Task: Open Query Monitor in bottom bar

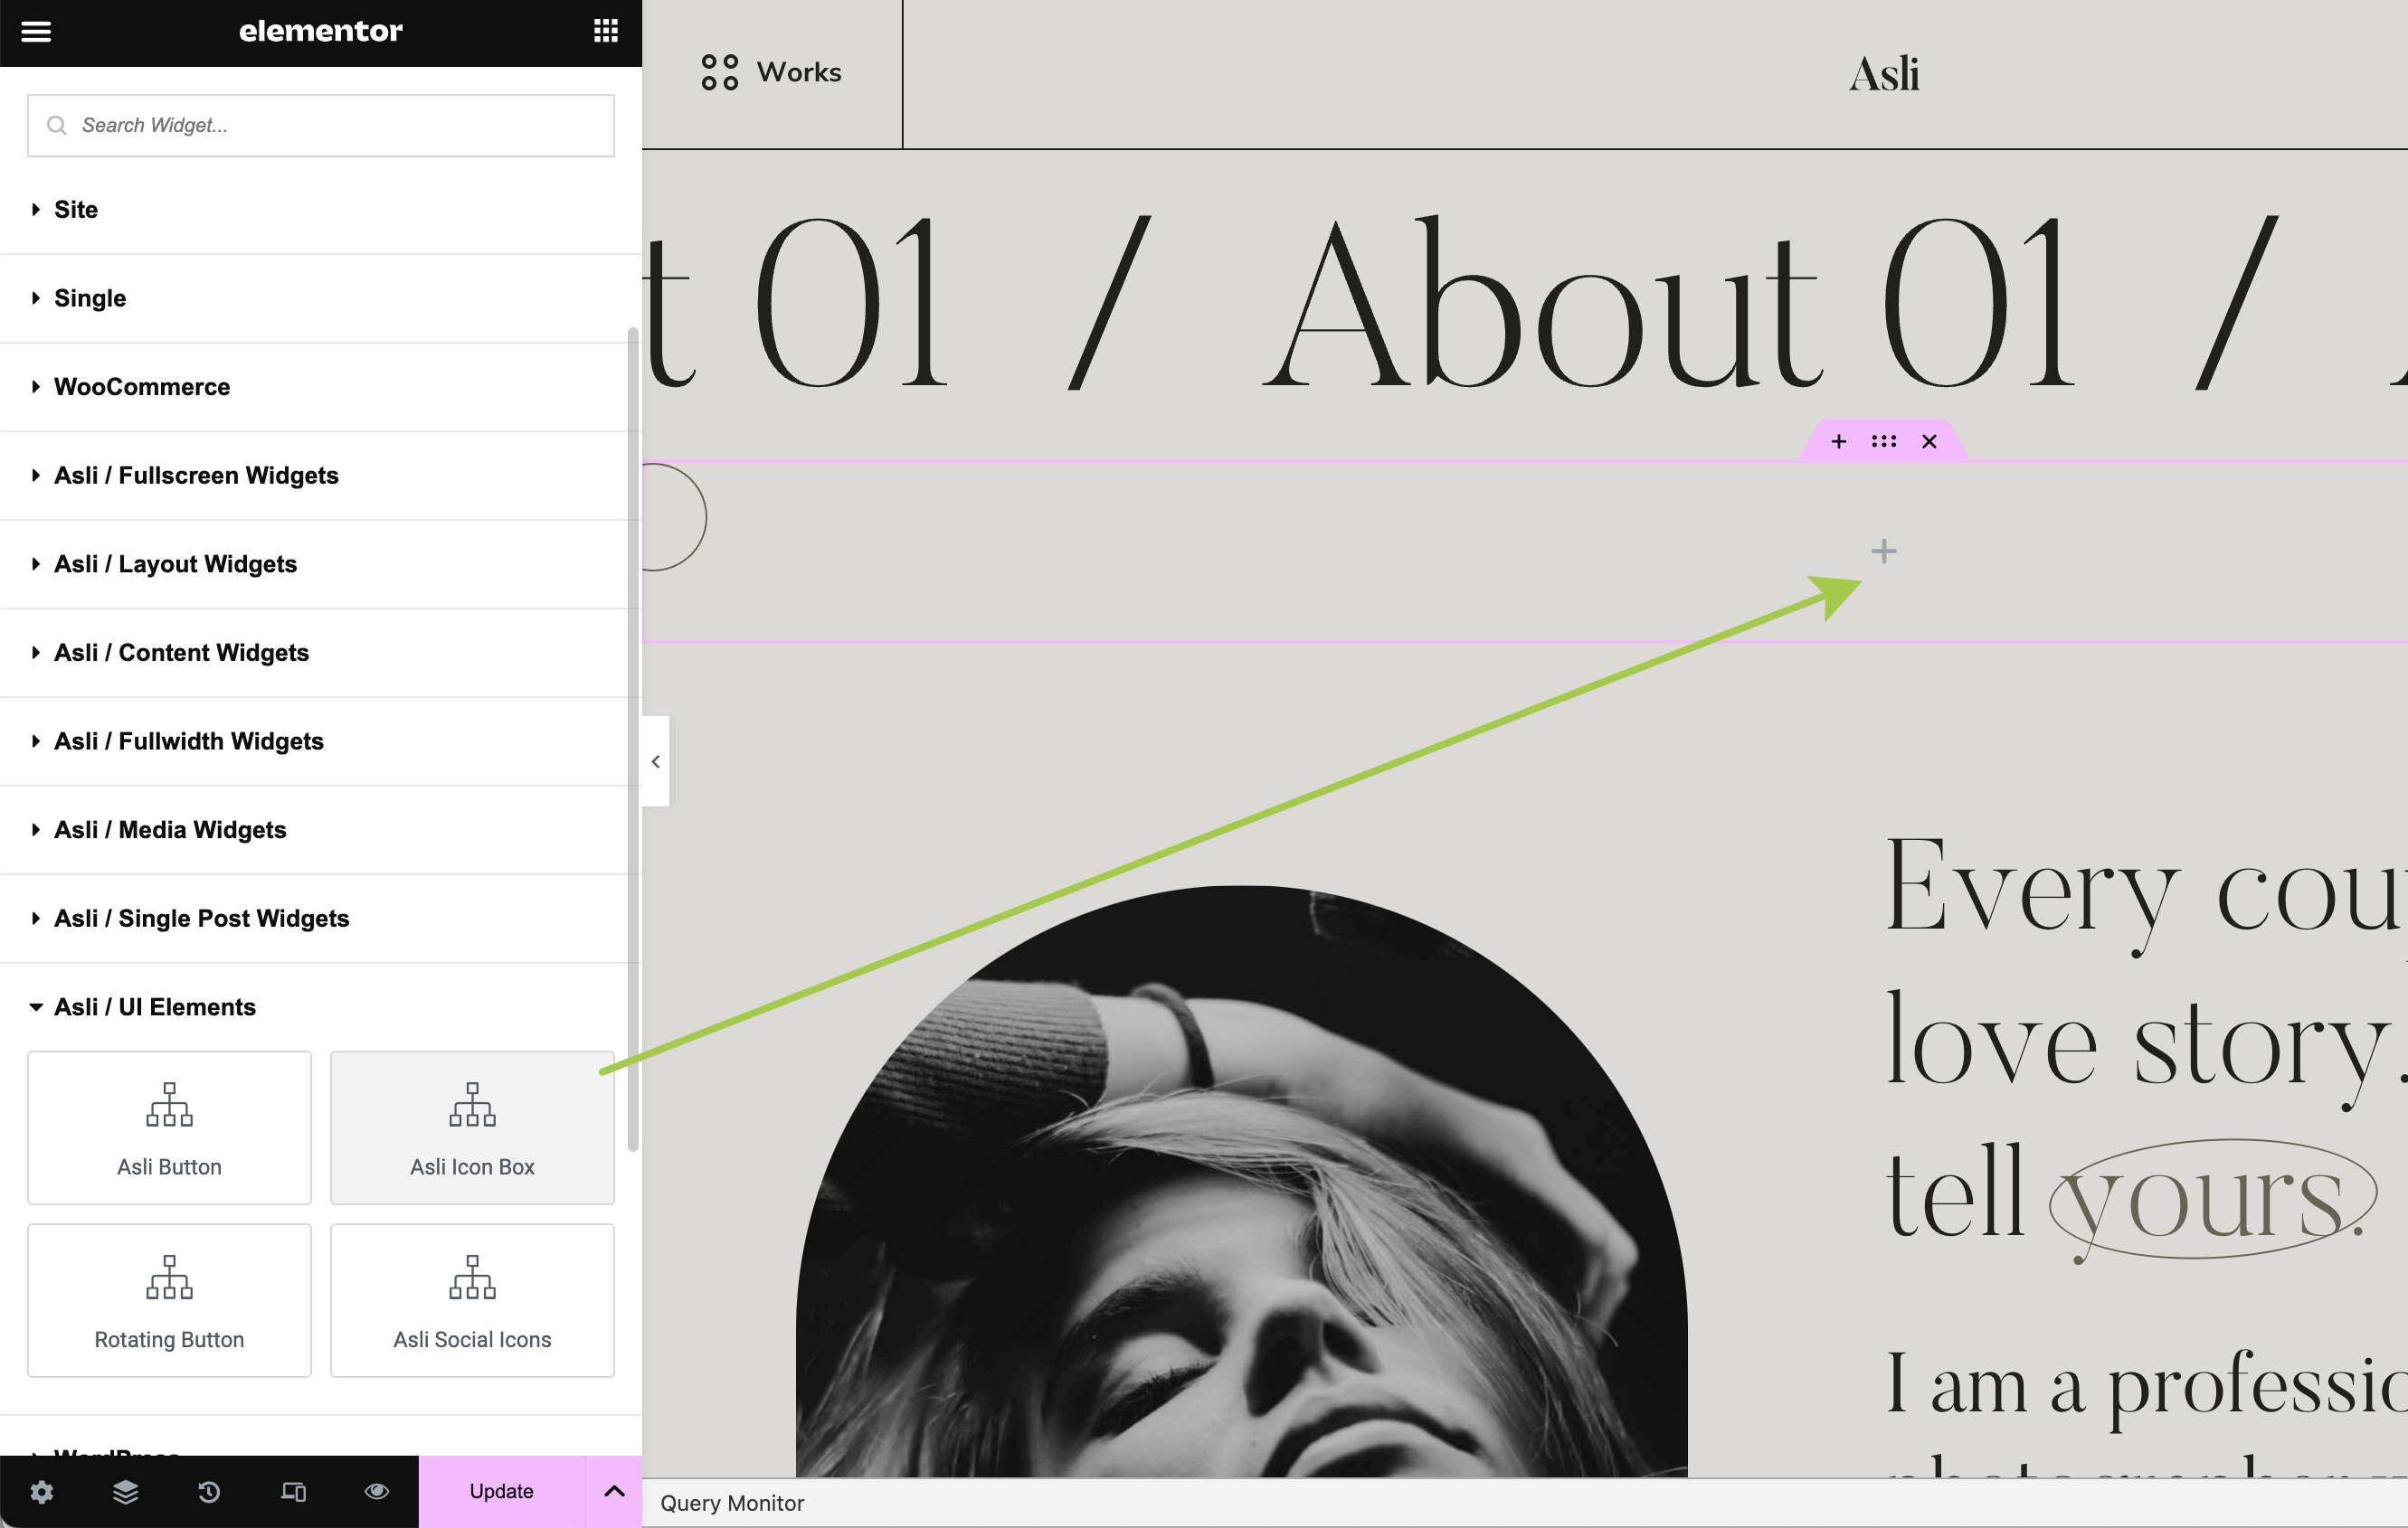Action: coord(732,1503)
